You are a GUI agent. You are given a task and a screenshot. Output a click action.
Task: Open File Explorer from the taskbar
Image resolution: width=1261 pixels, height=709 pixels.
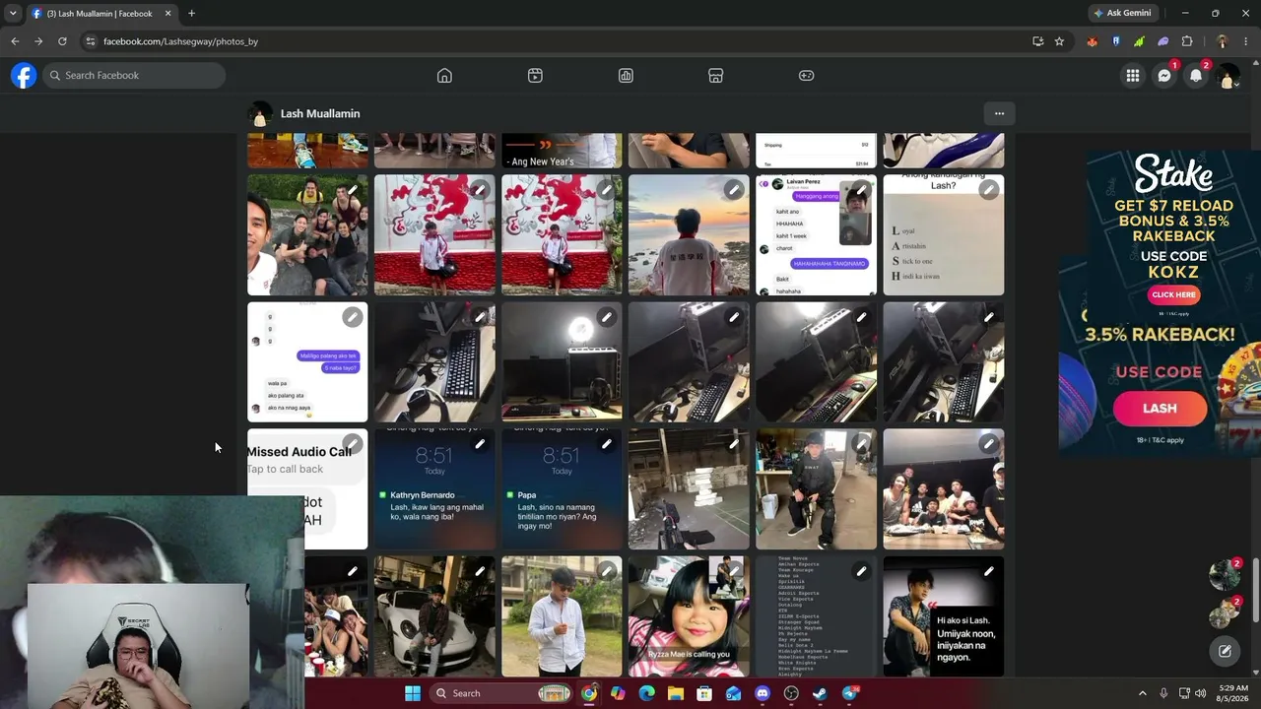coord(676,693)
